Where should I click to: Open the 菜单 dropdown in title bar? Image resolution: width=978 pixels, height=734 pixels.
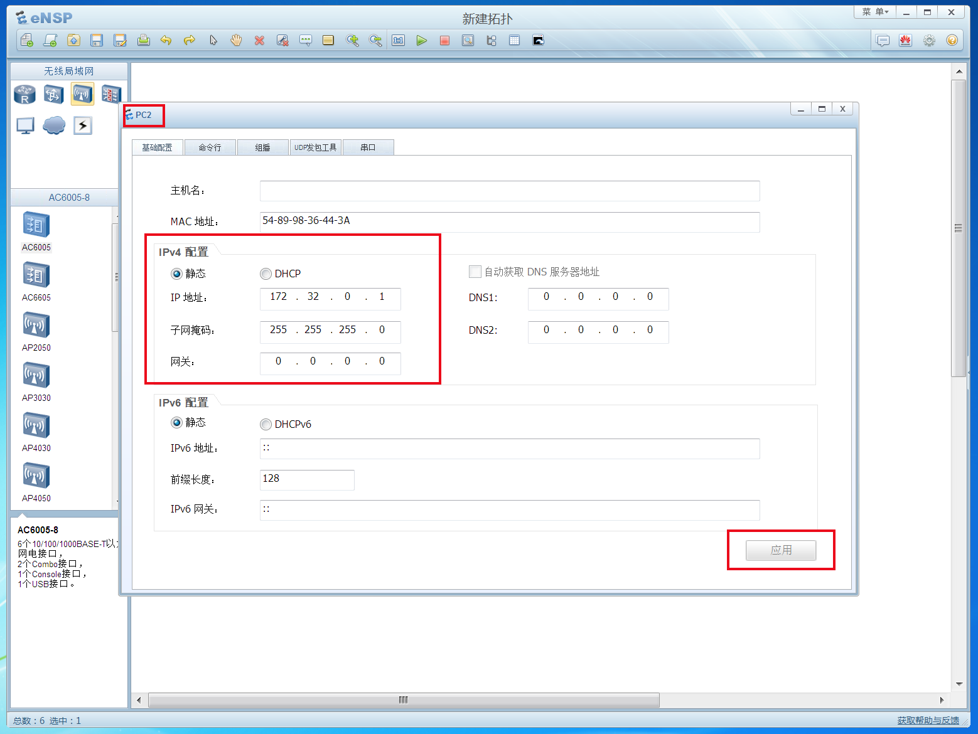(874, 12)
